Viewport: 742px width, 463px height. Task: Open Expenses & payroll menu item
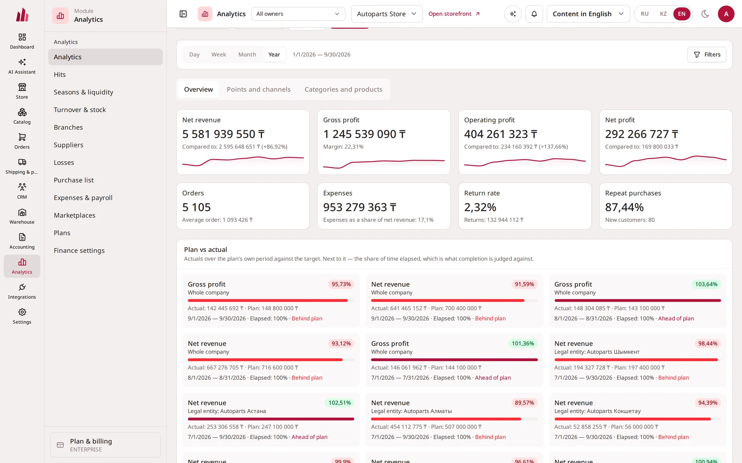(x=106, y=198)
